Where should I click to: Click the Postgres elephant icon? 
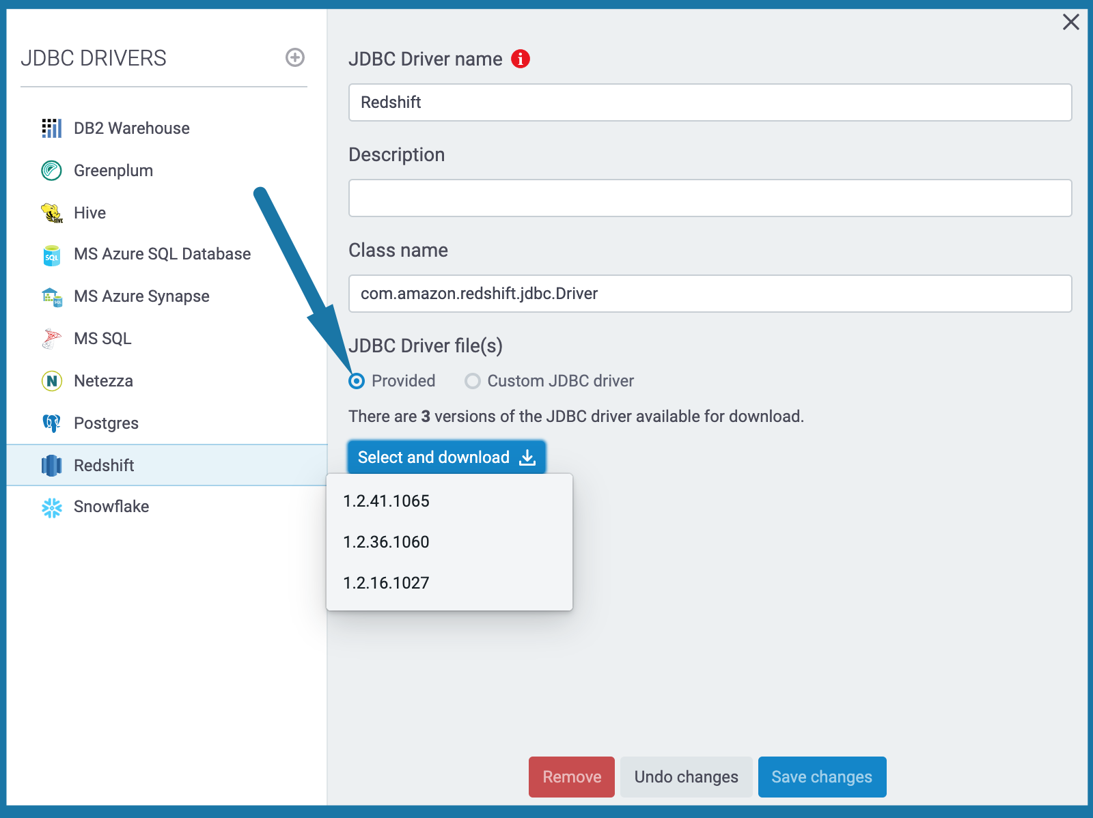click(52, 423)
